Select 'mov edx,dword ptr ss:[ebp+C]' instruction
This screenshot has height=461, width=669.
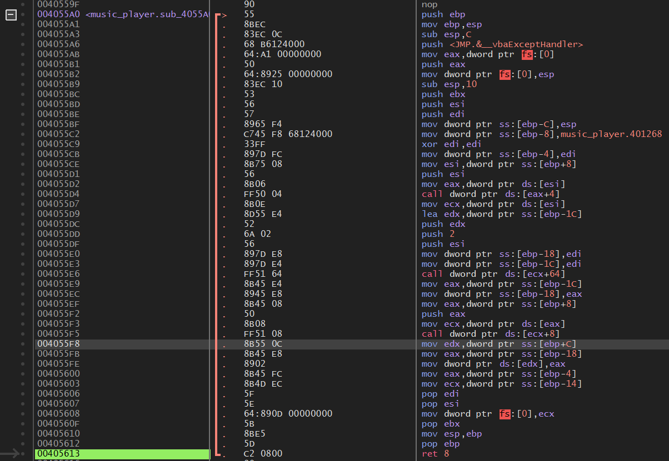(499, 344)
